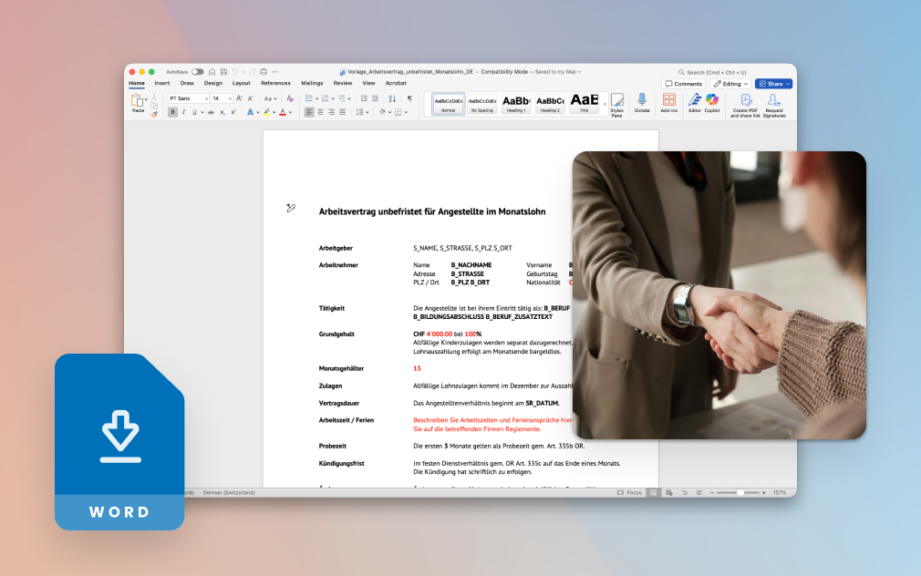Select the Mailings tab
Viewport: 921px width, 576px height.
pyautogui.click(x=312, y=83)
